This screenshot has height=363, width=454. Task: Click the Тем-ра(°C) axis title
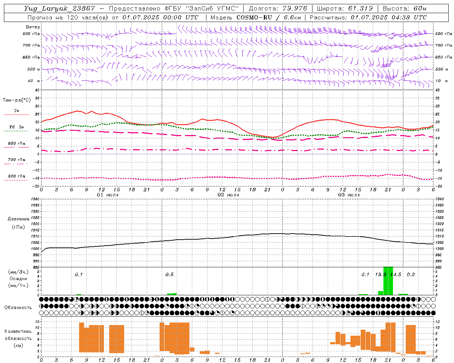17,100
